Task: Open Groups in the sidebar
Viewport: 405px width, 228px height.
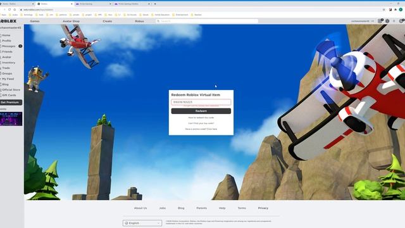Action: [7, 73]
